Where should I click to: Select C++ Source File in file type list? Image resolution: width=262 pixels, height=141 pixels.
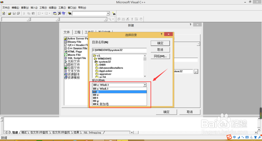click(76, 48)
